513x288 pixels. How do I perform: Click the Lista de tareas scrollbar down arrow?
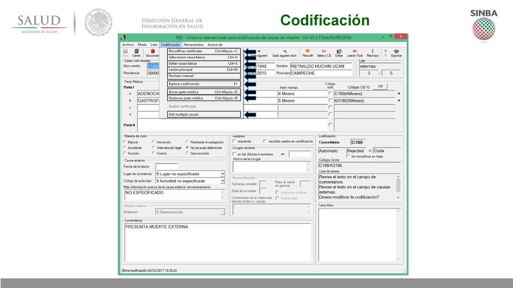pyautogui.click(x=398, y=197)
